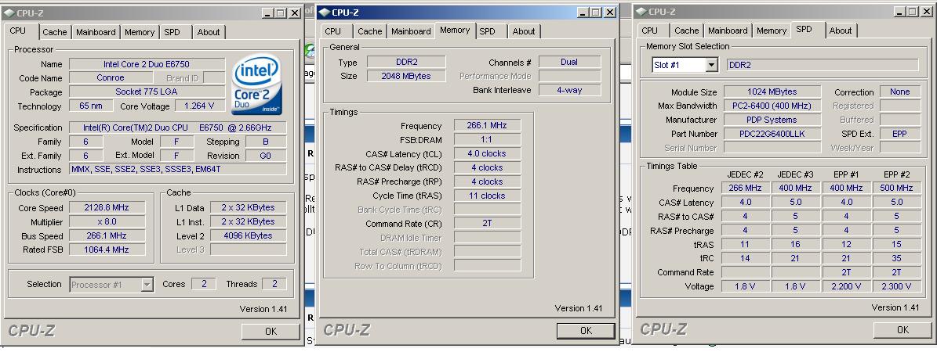Click processor name field Intel Core 2 Duo E6750
The height and width of the screenshot is (352, 937).
147,64
